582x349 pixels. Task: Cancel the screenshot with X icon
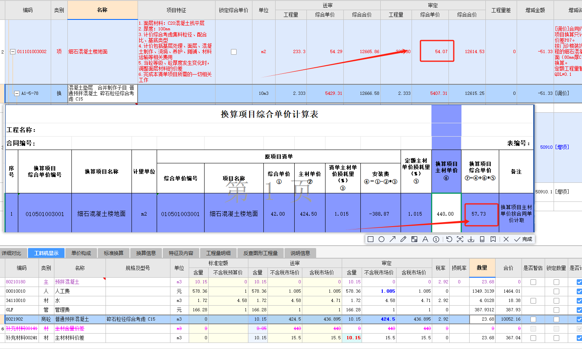[x=506, y=239]
